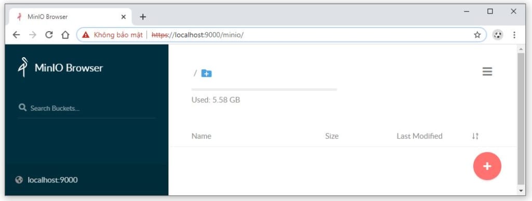Click the create new bucket folder icon
Image resolution: width=532 pixels, height=201 pixels.
pos(206,73)
